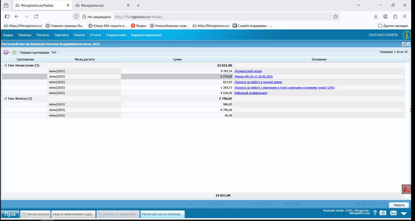Open the browser hamburger menu
This screenshot has height=221, width=415.
coord(405,16)
